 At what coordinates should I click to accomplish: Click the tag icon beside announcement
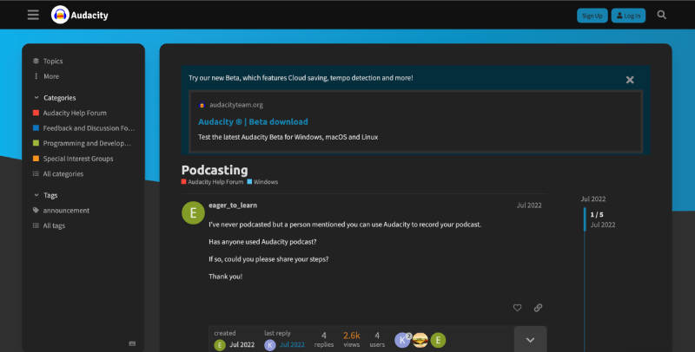click(x=36, y=211)
